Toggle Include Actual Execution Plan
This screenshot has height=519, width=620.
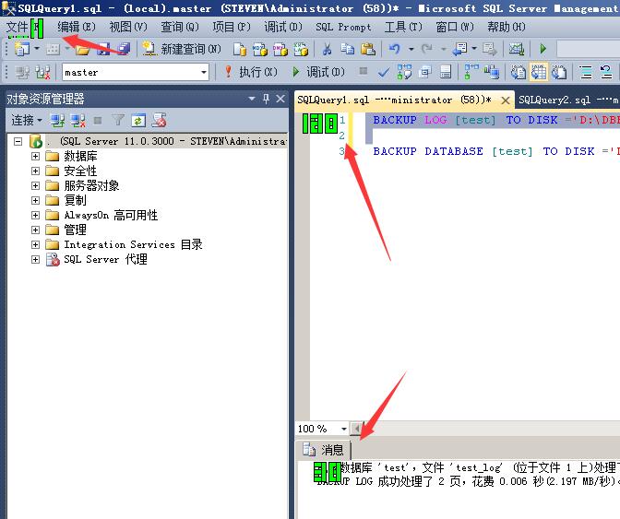(x=471, y=72)
